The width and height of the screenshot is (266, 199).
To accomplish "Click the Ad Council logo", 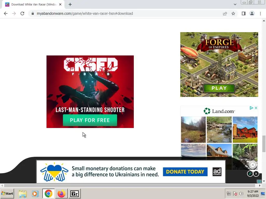I will [x=217, y=172].
